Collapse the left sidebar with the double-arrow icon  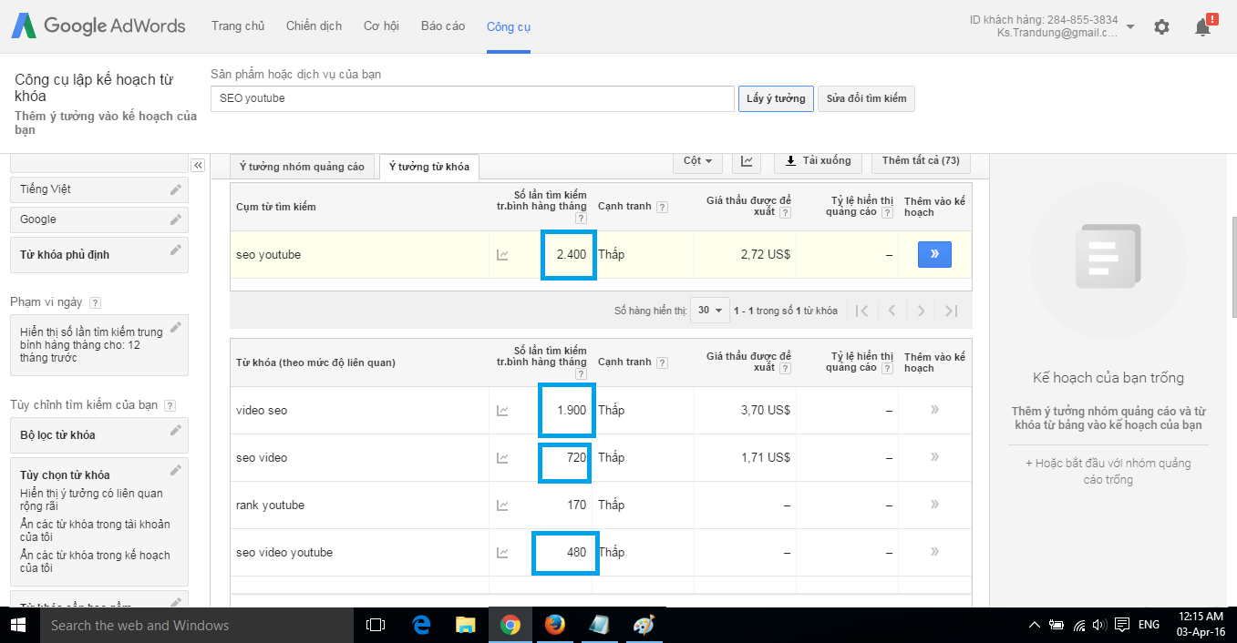pyautogui.click(x=198, y=165)
